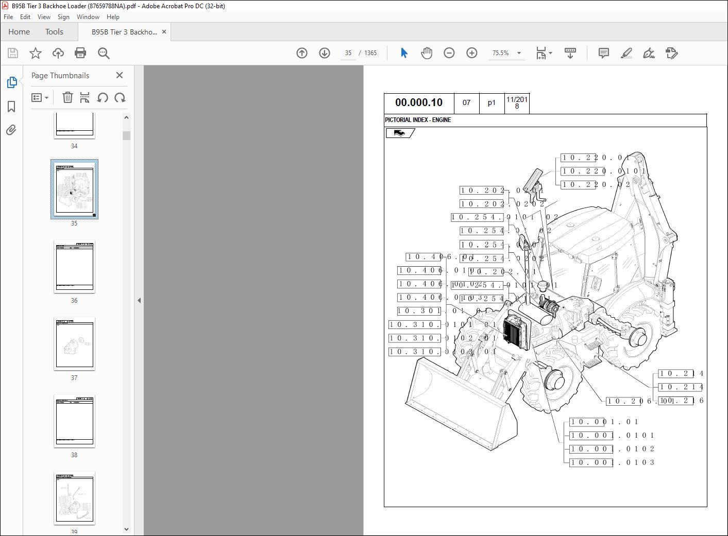Viewport: 728px width, 536px height.
Task: Click the page number field showing 35
Action: [x=348, y=53]
